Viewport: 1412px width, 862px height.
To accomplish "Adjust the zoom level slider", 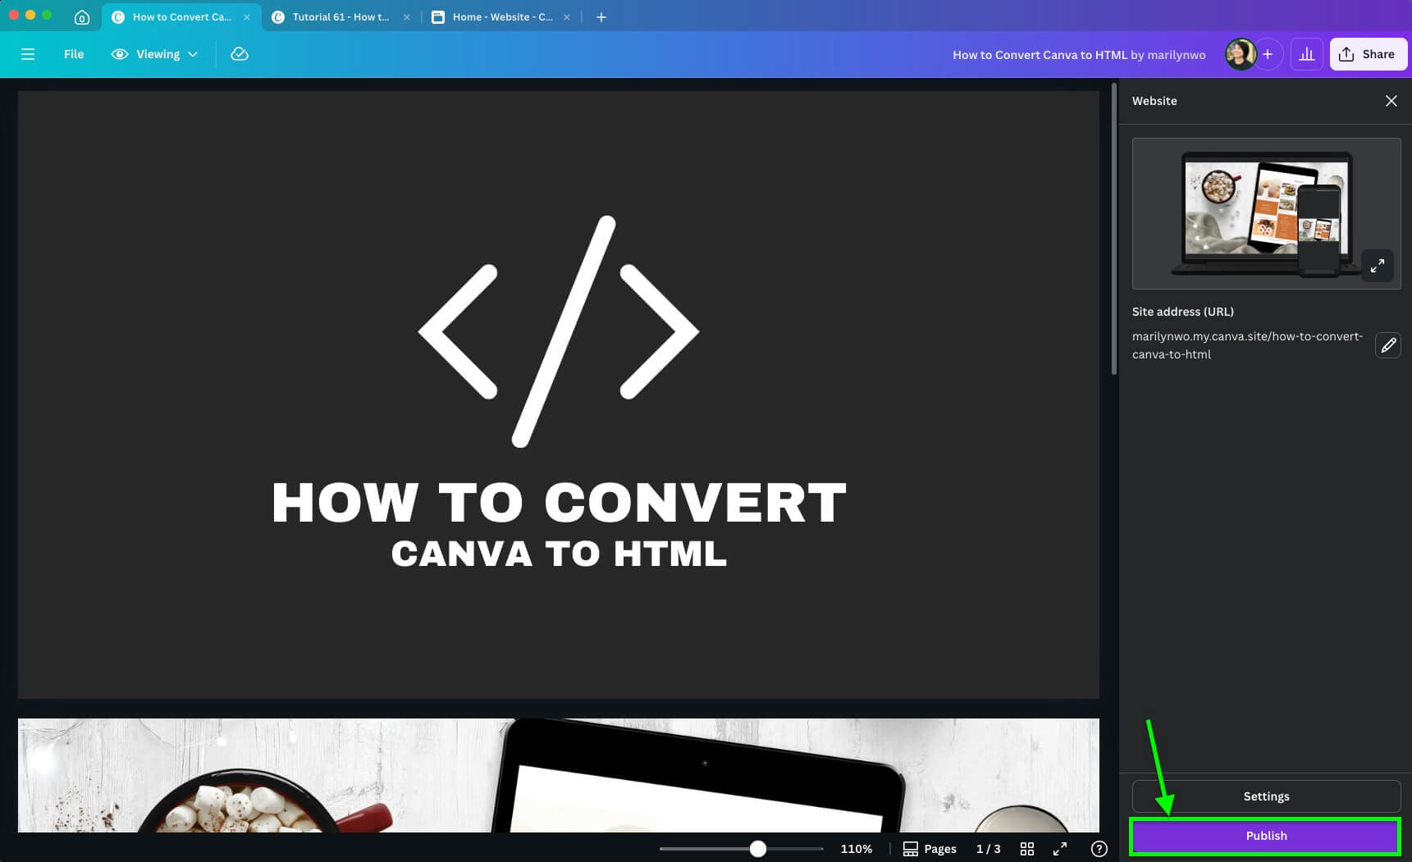I will click(758, 849).
